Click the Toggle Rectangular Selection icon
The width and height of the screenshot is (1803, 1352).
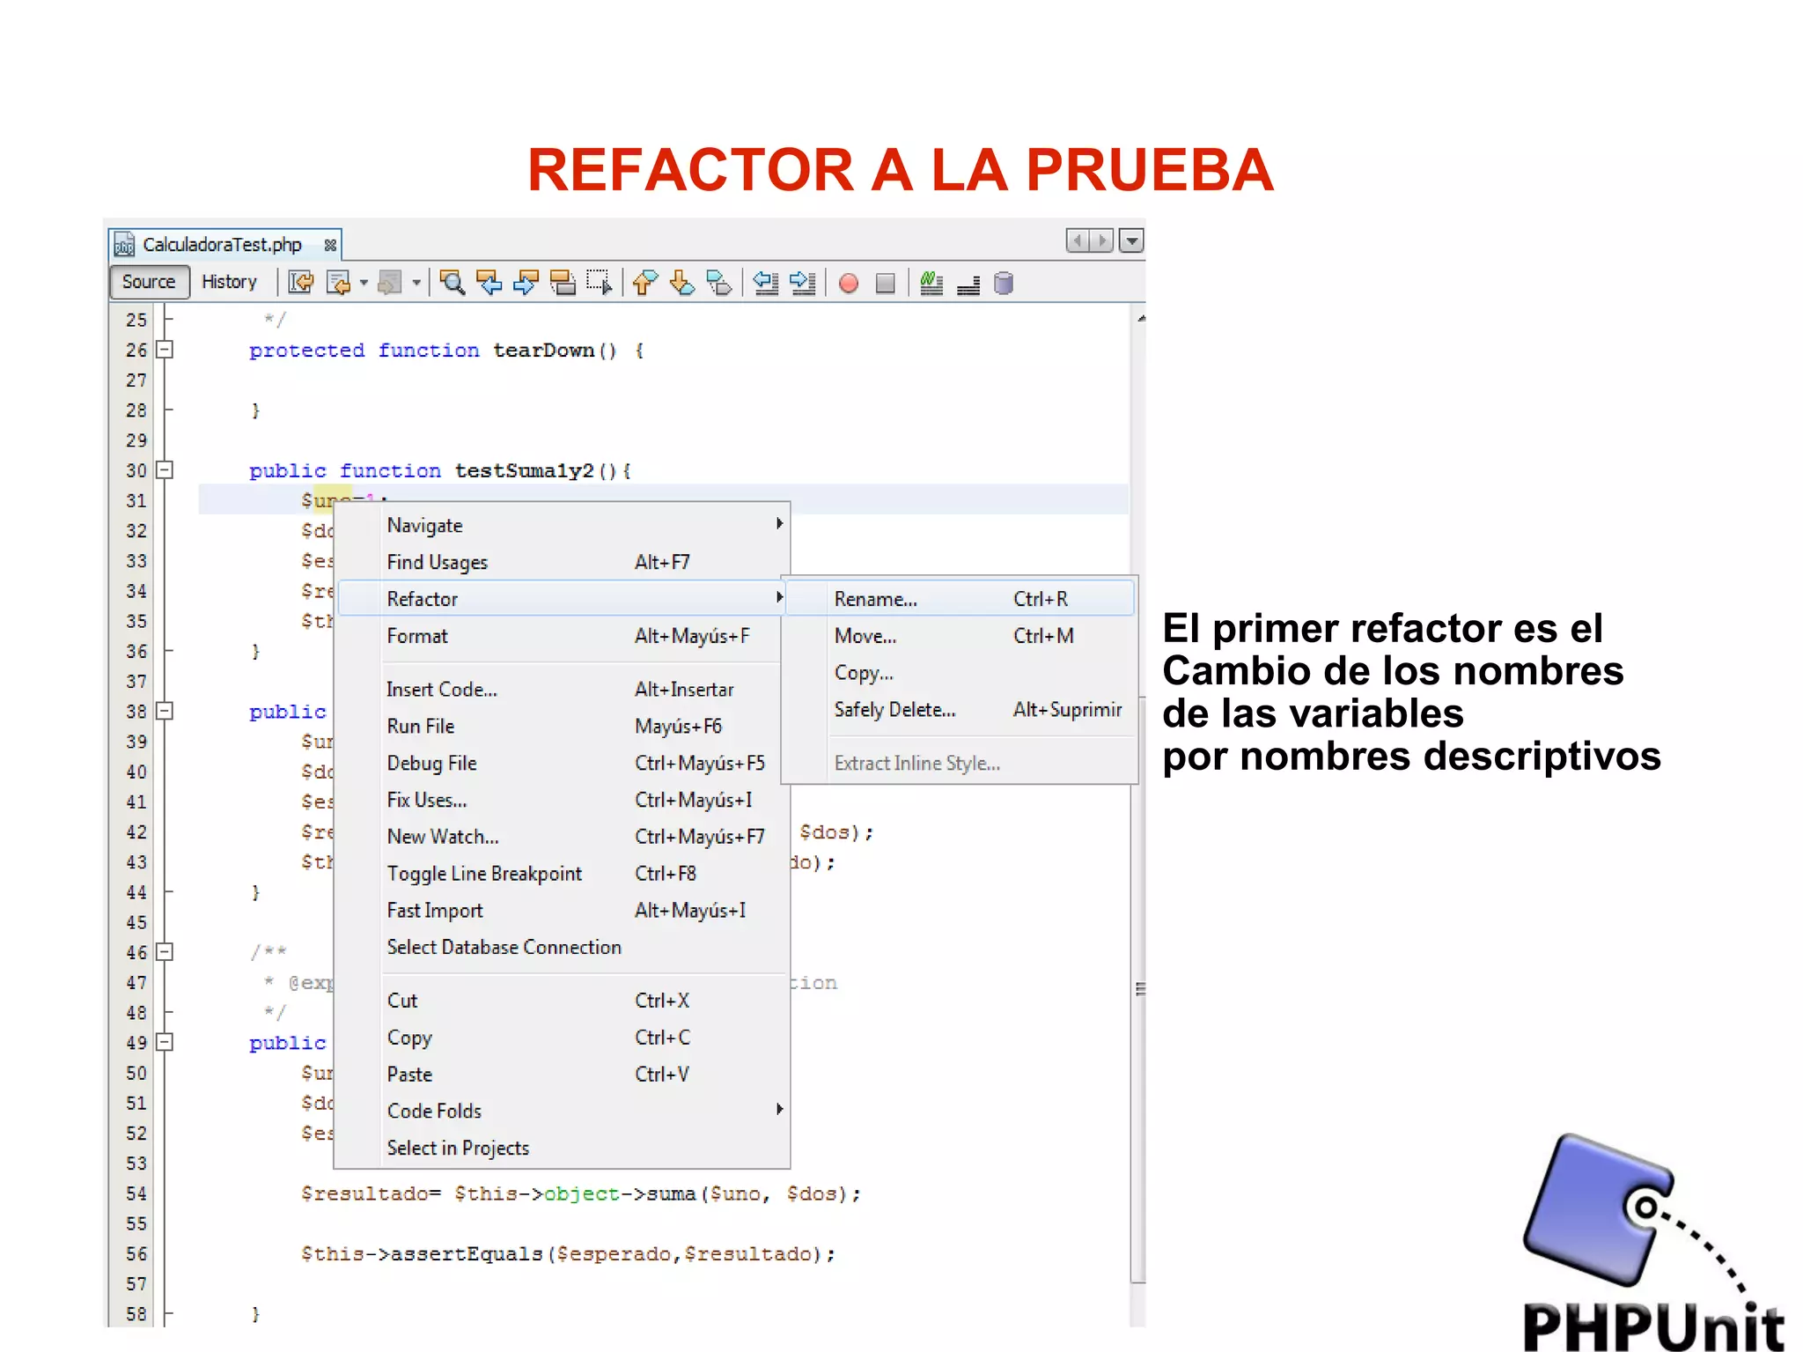[600, 283]
